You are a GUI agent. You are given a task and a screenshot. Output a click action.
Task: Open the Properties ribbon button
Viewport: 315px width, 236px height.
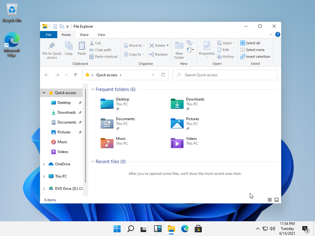pos(207,50)
